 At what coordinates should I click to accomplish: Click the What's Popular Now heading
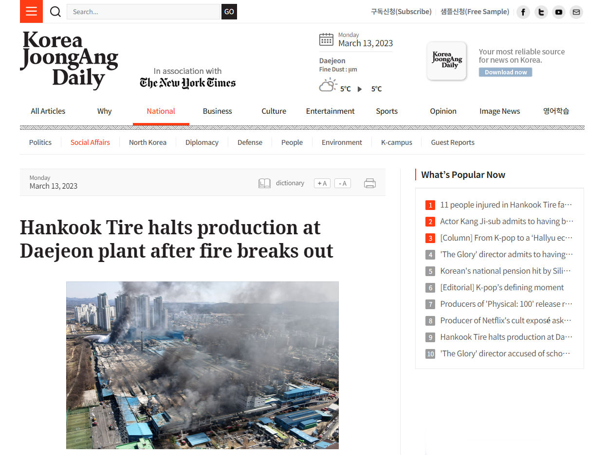pos(463,175)
